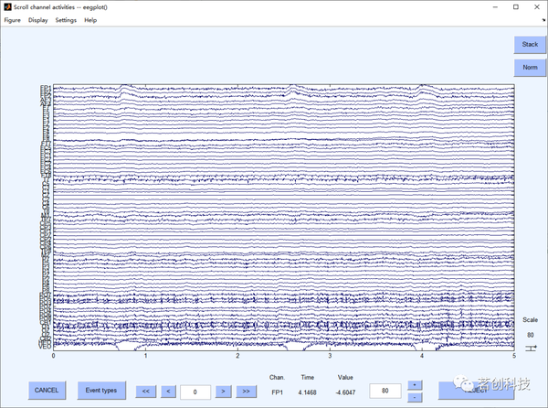The image size is (548, 408).
Task: Open the Display menu
Action: tap(38, 19)
